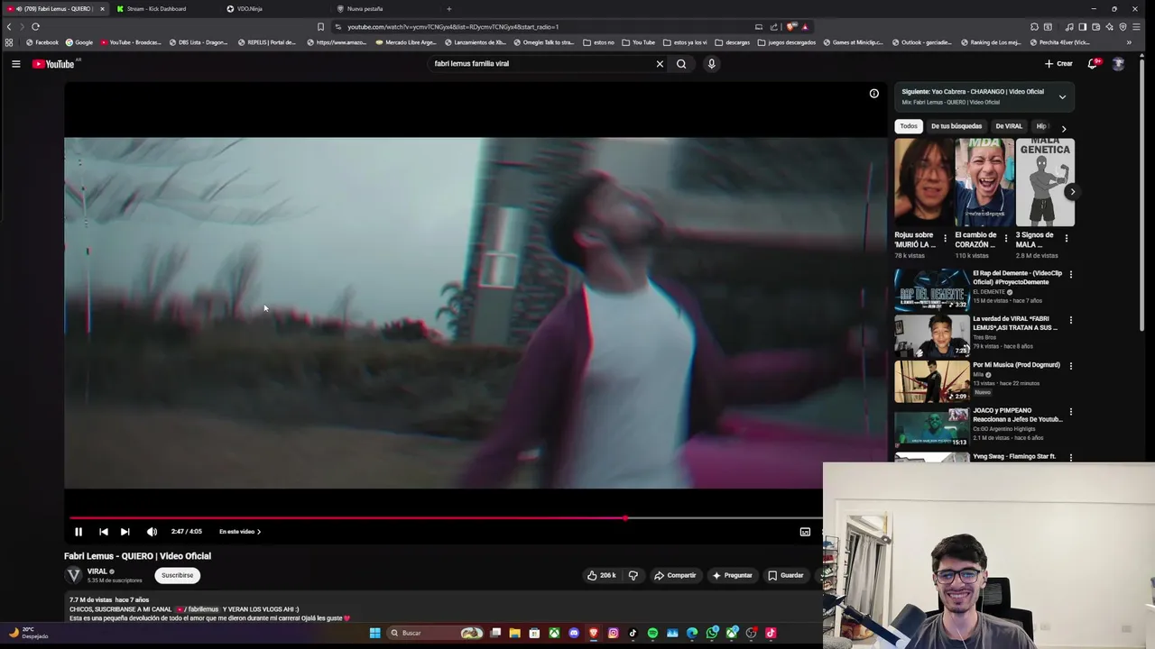Open options for '3 Signos de MALA'
Image resolution: width=1155 pixels, height=649 pixels.
pos(1067,239)
